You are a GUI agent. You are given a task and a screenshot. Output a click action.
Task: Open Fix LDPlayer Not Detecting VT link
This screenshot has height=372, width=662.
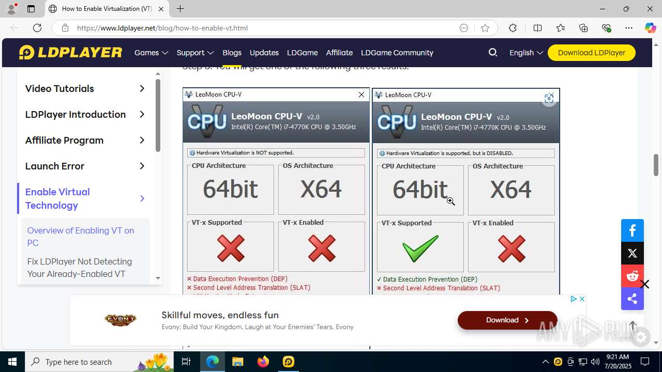click(80, 268)
